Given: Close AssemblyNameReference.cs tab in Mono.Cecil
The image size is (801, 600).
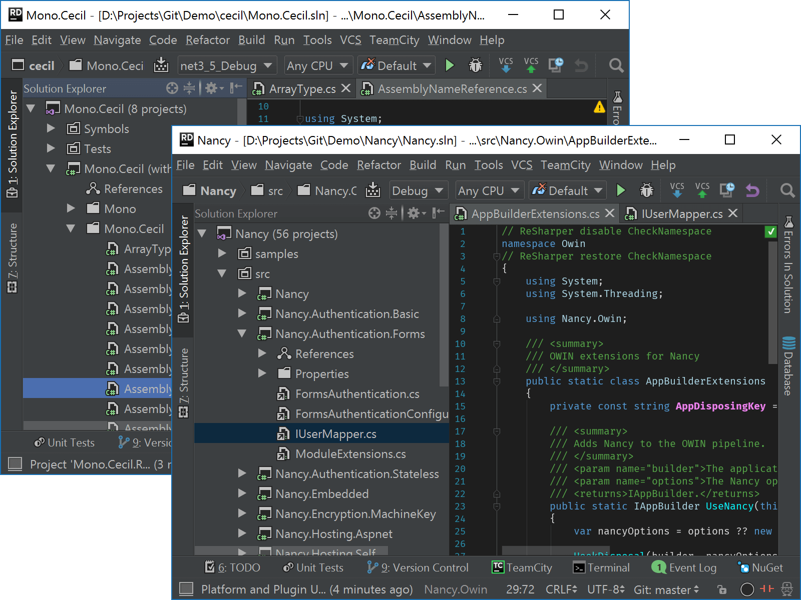Looking at the screenshot, I should [537, 88].
